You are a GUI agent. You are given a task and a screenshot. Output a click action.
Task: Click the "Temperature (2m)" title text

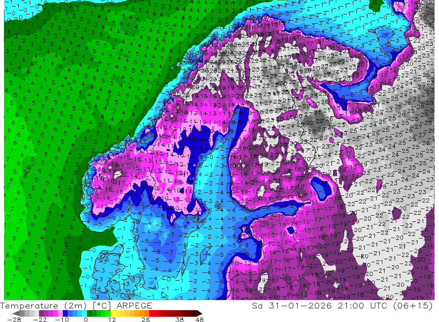pyautogui.click(x=43, y=305)
